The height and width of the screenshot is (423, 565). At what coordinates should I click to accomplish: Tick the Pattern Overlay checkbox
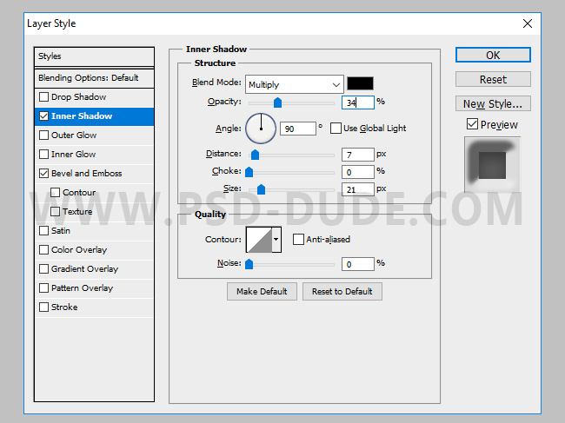[44, 288]
